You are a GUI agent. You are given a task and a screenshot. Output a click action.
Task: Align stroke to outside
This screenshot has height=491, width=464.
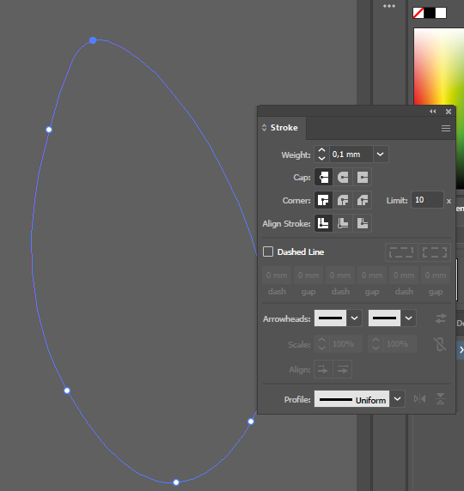click(x=362, y=223)
